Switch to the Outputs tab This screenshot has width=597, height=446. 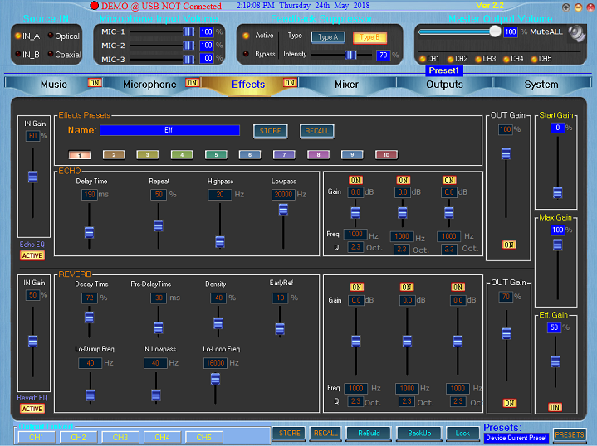tap(444, 85)
